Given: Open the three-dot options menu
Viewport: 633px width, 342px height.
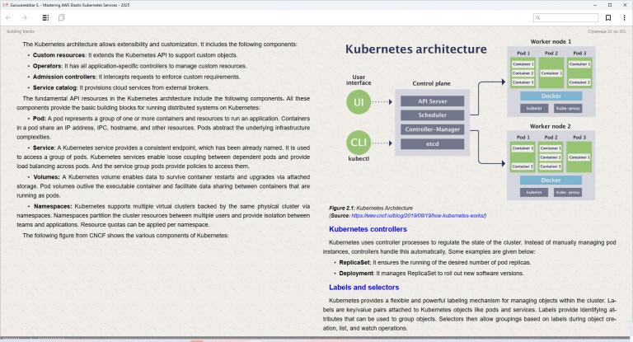Looking at the screenshot, I should (624, 18).
